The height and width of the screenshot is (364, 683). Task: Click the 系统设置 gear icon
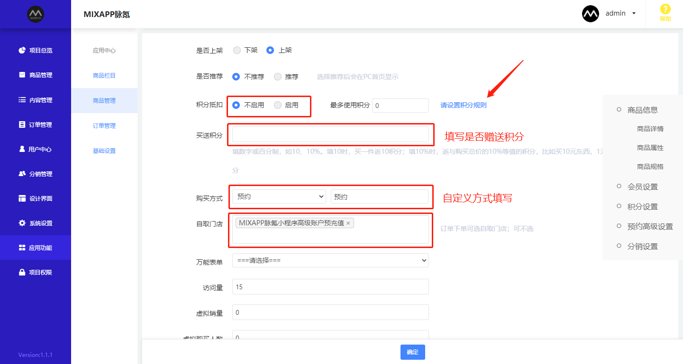pyautogui.click(x=22, y=223)
